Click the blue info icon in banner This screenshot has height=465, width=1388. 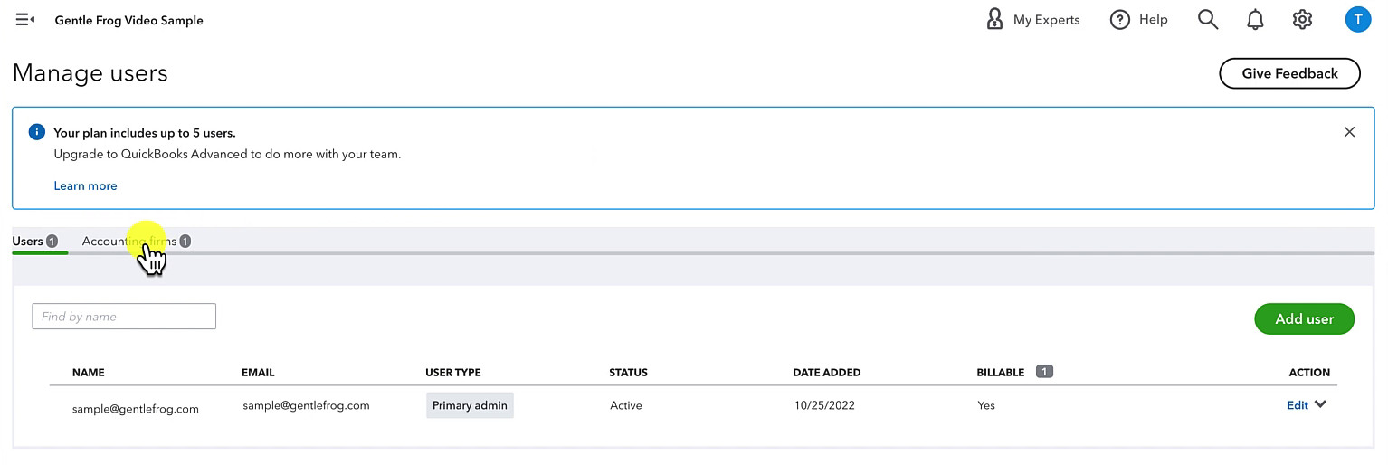pos(37,132)
